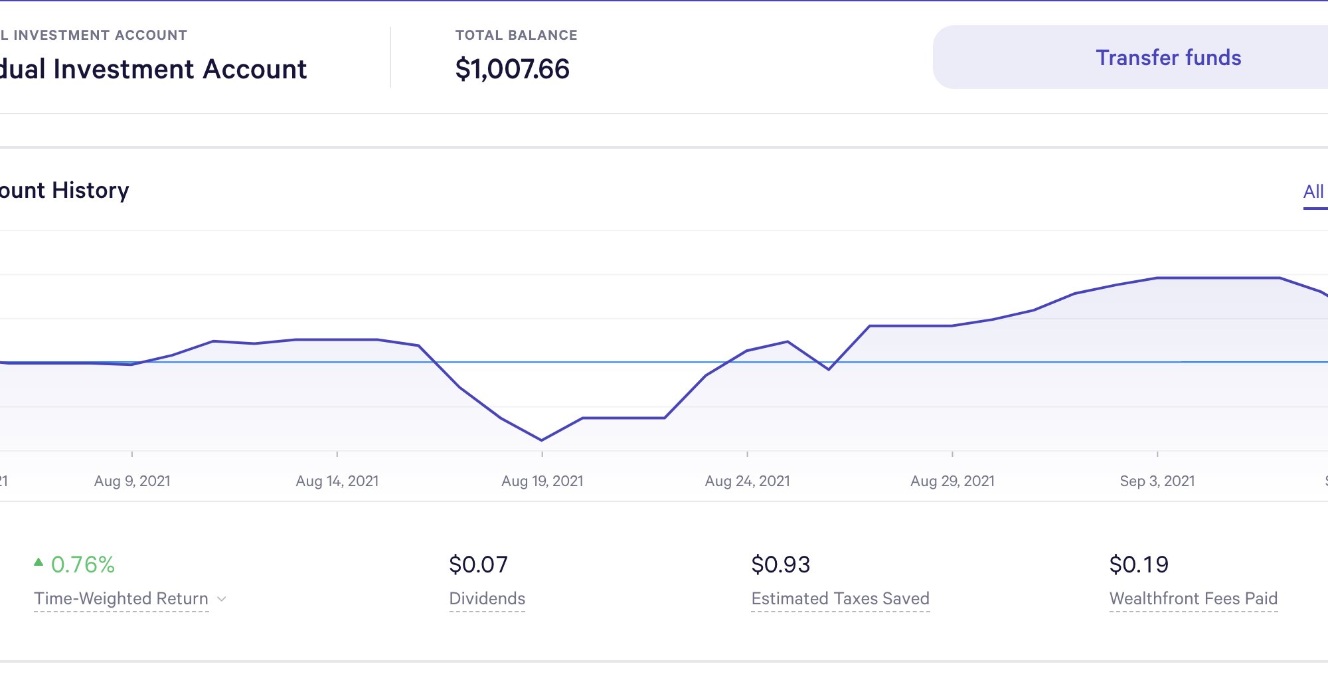Viewport: 1328px width, 680px height.
Task: Select the $0.07 dividends amount
Action: [x=478, y=564]
